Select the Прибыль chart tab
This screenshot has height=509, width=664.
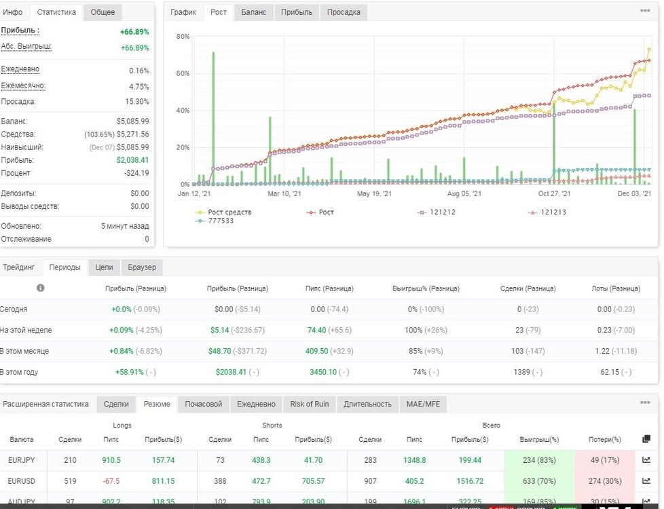click(x=297, y=12)
